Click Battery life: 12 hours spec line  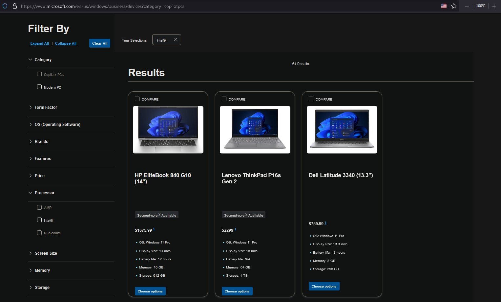coord(155,259)
